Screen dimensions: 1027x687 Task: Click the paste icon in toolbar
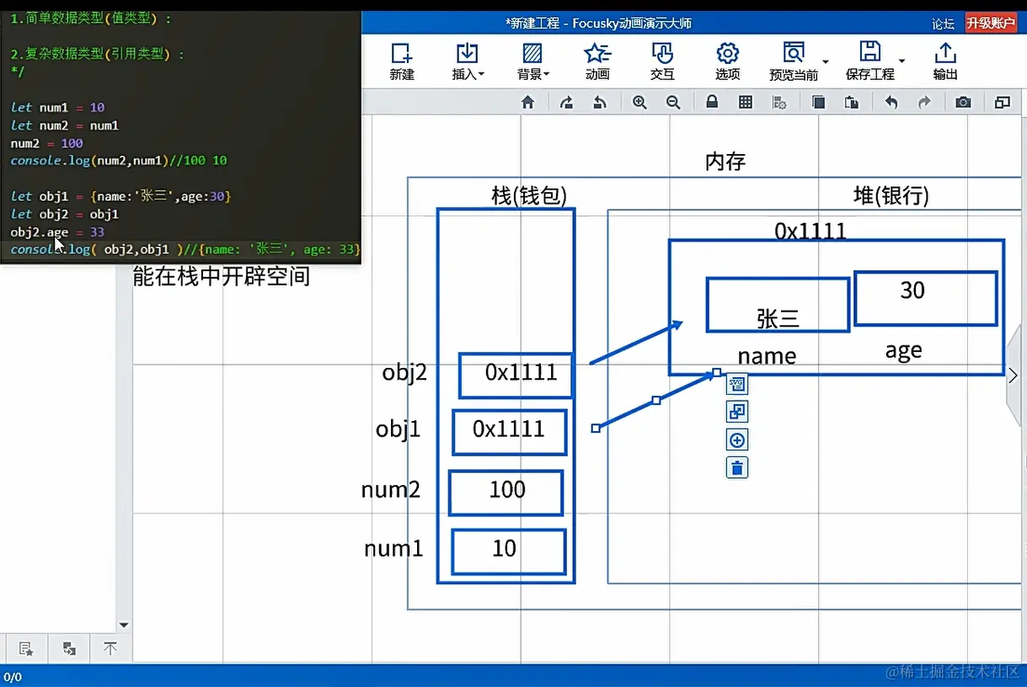(x=852, y=103)
